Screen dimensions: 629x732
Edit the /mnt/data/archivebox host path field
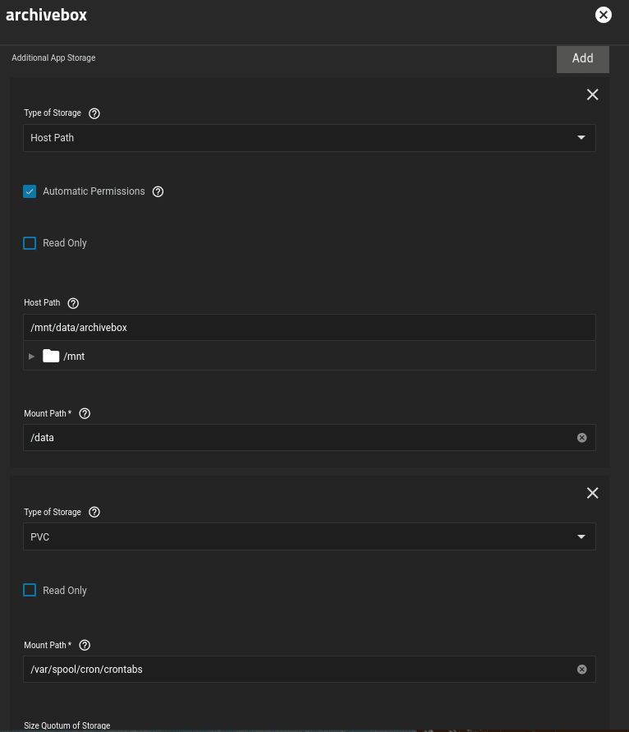pos(310,327)
